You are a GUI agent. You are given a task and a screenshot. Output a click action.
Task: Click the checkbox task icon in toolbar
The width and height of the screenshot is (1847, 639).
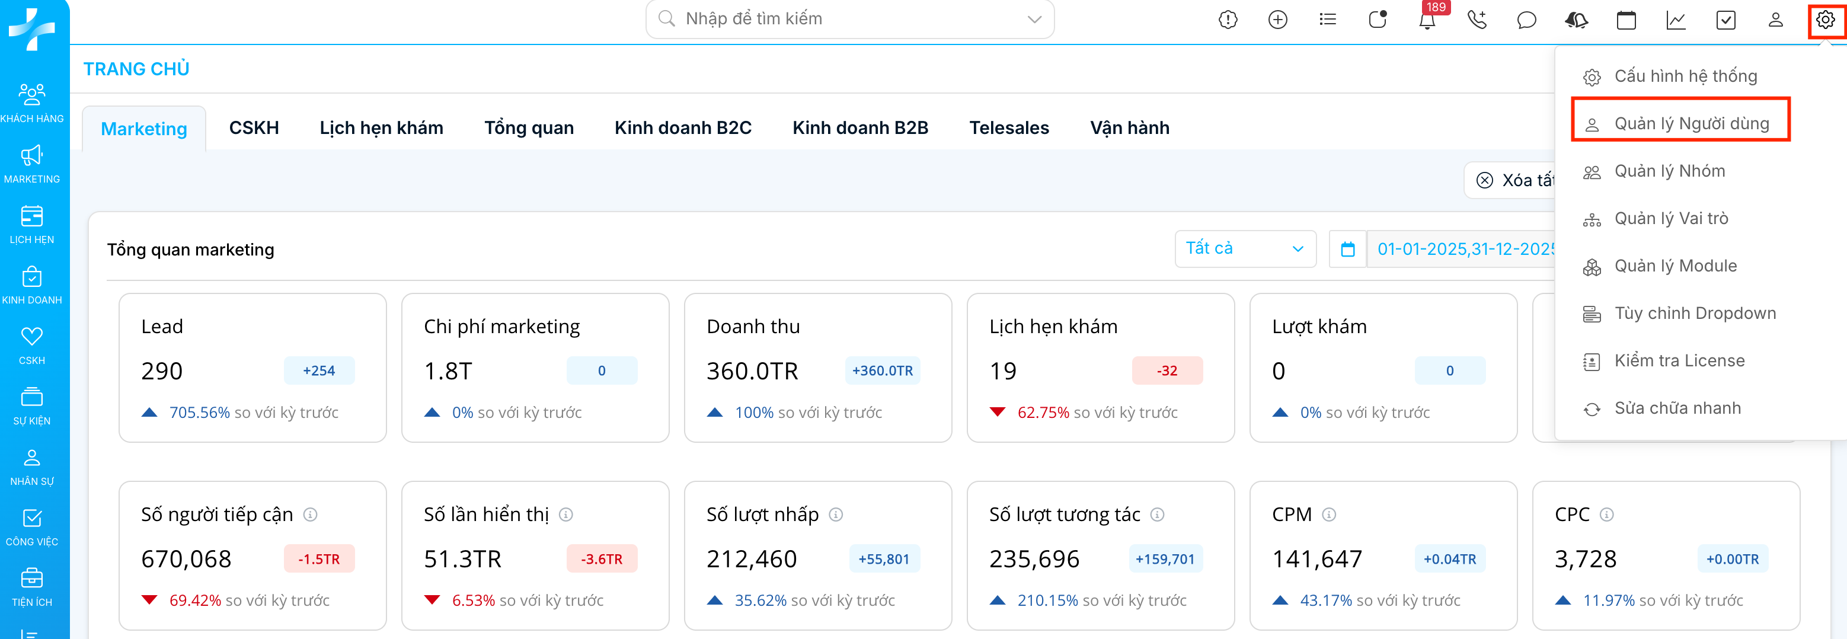click(1726, 20)
